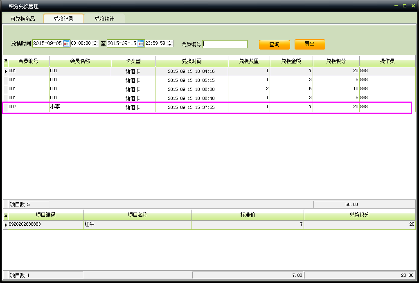Sort by the 兑换积分 column in upper grid

tap(336, 61)
